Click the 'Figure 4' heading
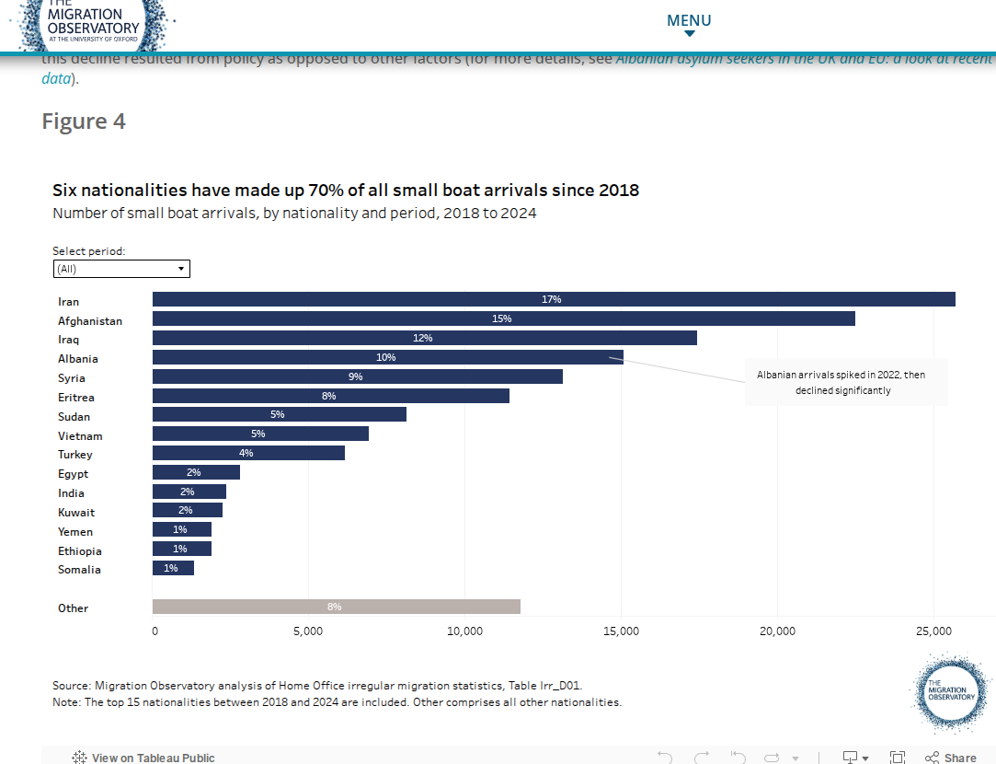The height and width of the screenshot is (764, 996). pos(84,121)
